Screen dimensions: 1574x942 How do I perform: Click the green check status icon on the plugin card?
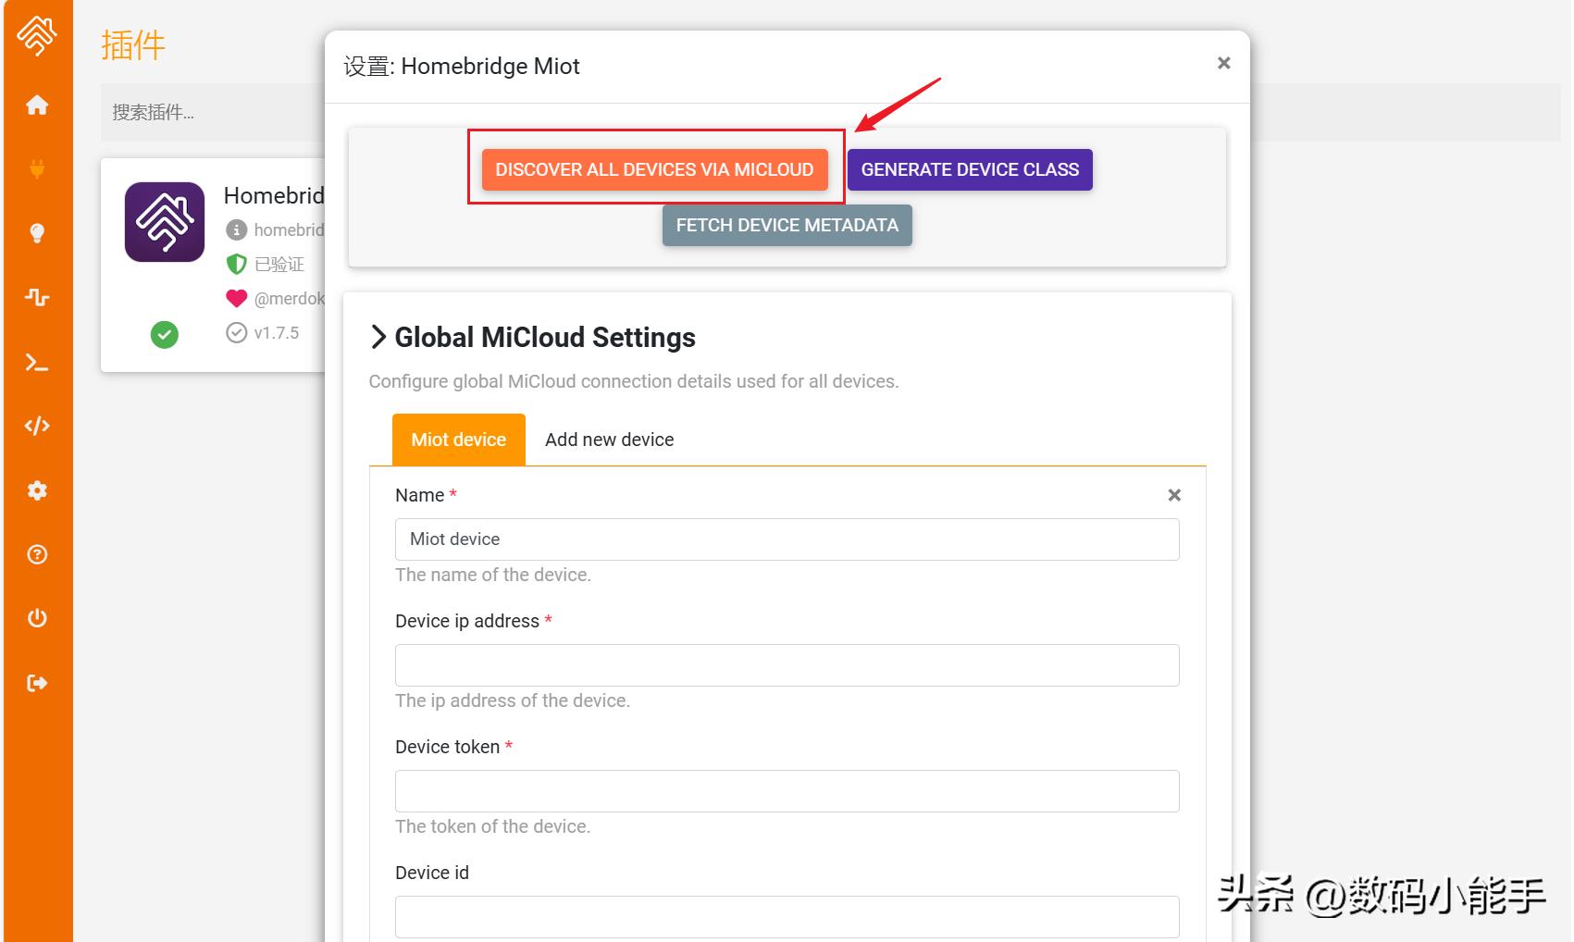coord(165,334)
